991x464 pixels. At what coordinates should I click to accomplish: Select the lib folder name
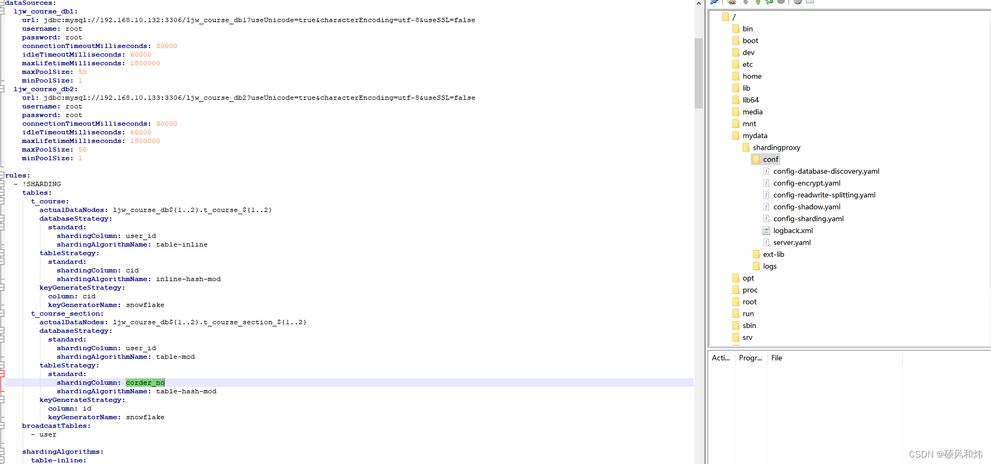(x=746, y=88)
